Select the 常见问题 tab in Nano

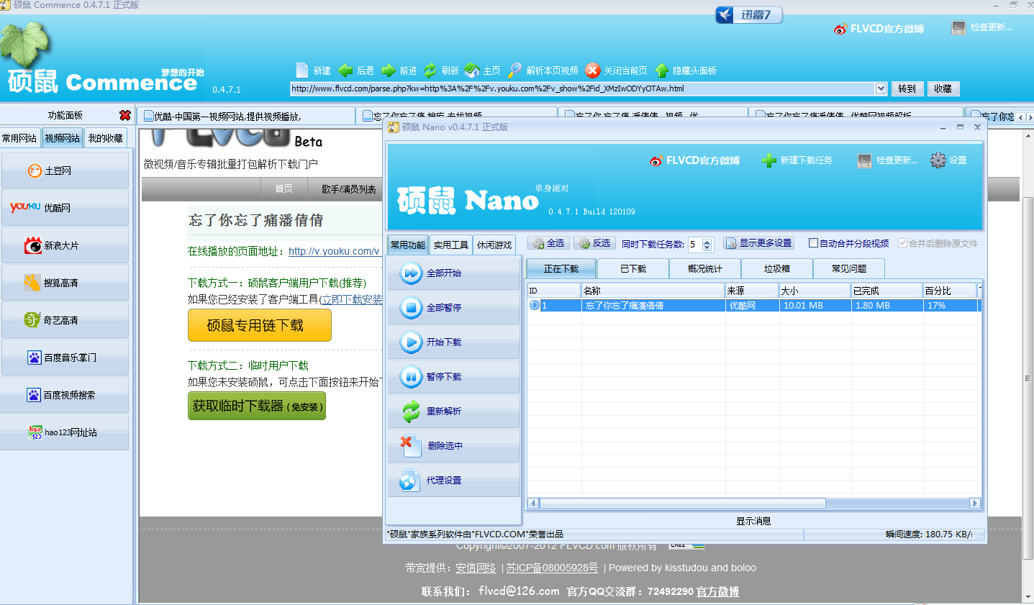coord(849,268)
